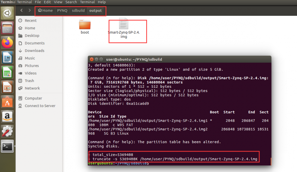This screenshot has height=172, width=297.
Task: Navigate to PYNQ in the path bar
Action: tap(62, 10)
